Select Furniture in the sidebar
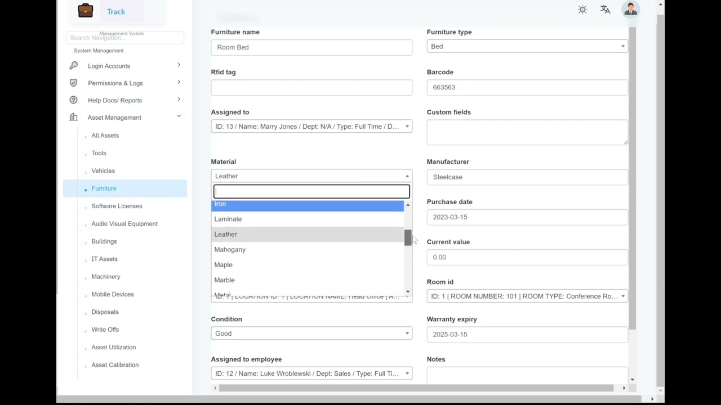Screen dimensions: 721x405 pyautogui.click(x=125, y=188)
